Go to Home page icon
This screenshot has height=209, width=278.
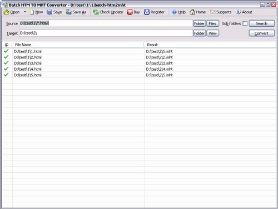pos(192,12)
